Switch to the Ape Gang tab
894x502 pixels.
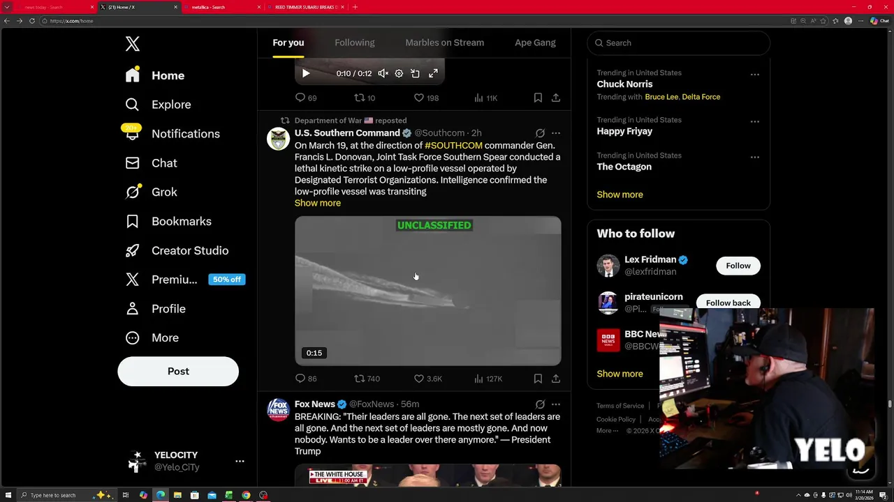tap(536, 43)
